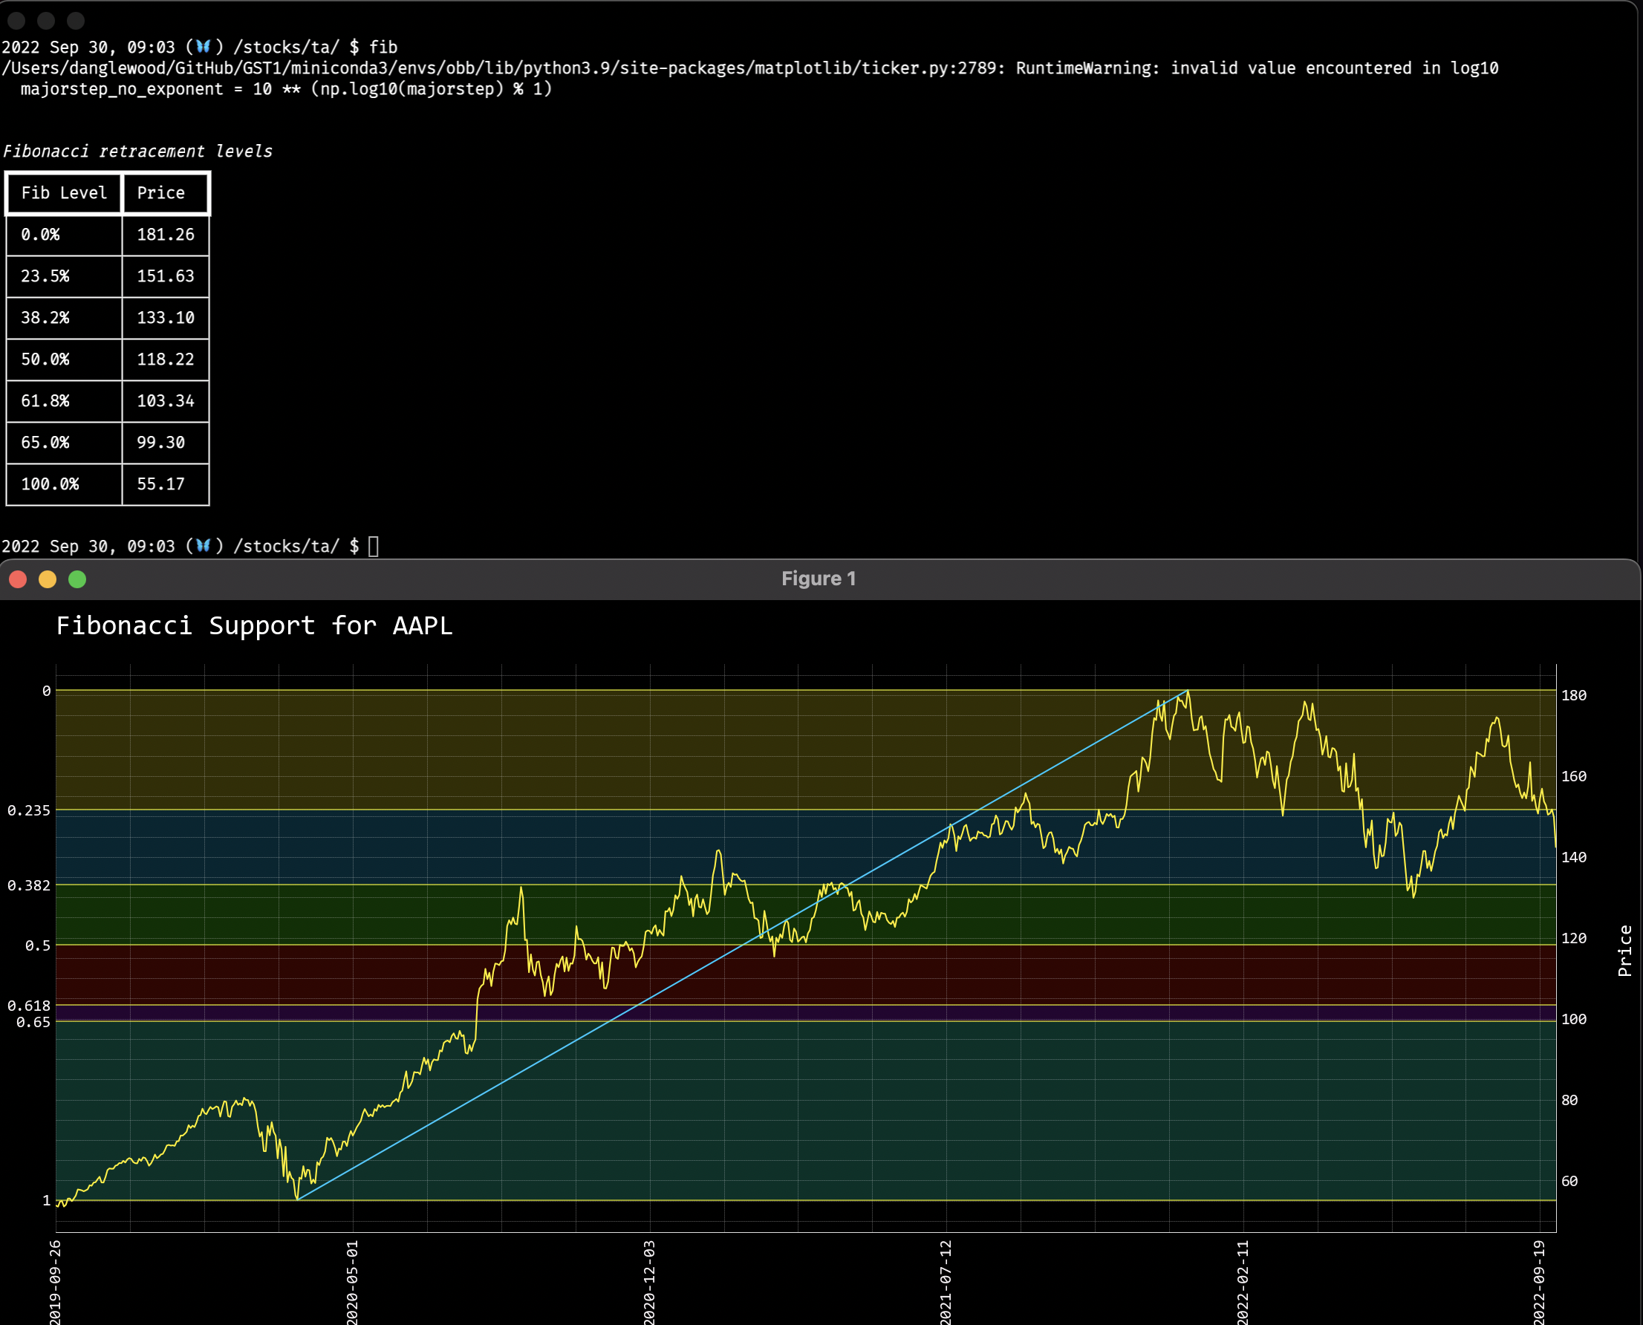
Task: Click the green zoom button on Figure 1 window
Action: click(x=77, y=579)
